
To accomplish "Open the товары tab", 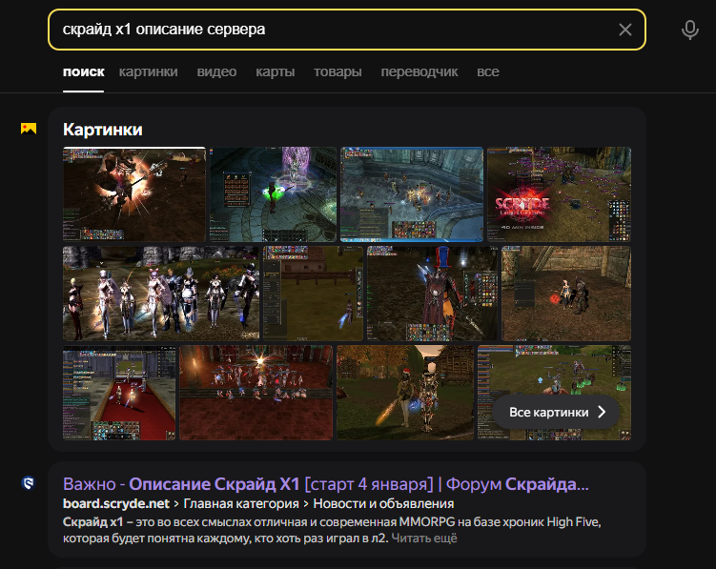I will [x=338, y=71].
